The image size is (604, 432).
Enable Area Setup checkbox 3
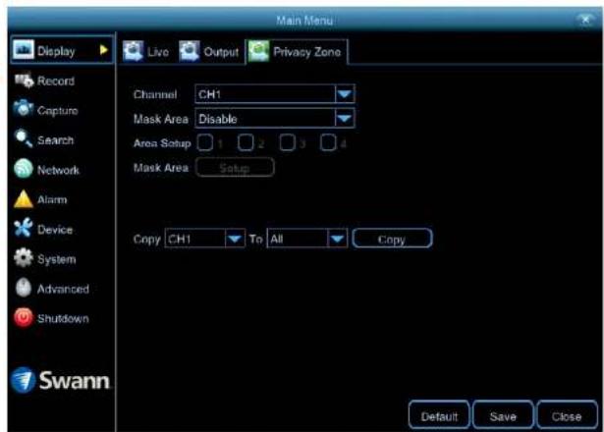pos(287,142)
